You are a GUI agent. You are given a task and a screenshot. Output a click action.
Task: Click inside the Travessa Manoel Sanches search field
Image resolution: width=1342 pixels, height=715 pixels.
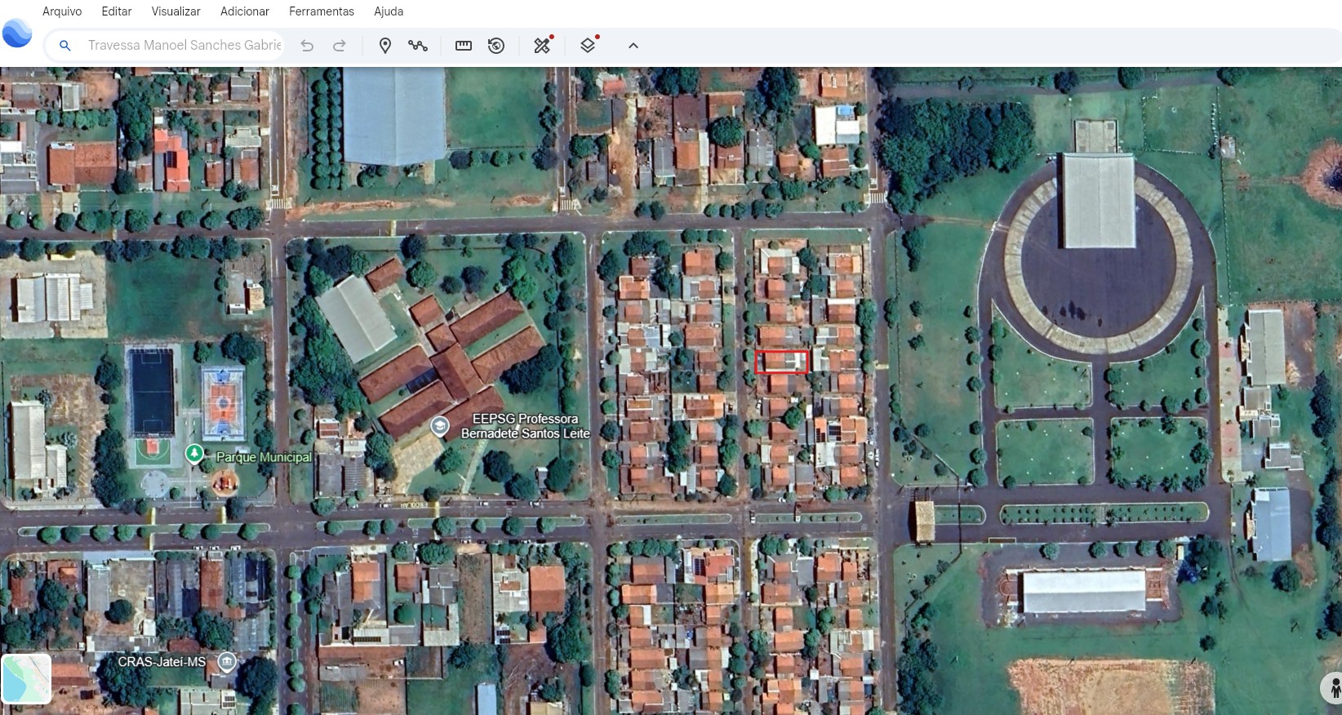pyautogui.click(x=184, y=46)
